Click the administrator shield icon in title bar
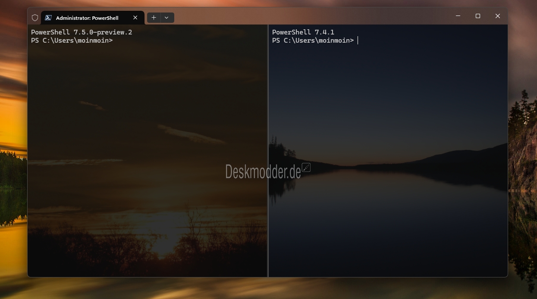This screenshot has height=299, width=537. [35, 18]
